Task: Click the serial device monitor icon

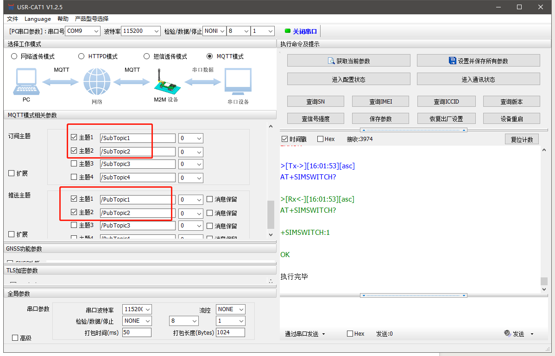Action: point(238,82)
